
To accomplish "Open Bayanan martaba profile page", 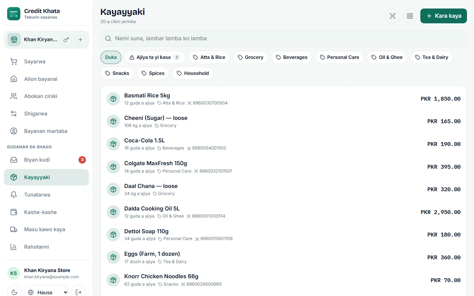I will [x=47, y=131].
